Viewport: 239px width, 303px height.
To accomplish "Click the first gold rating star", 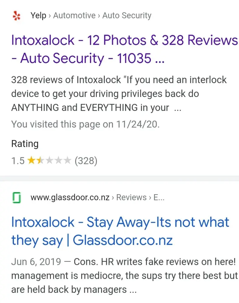I will pyautogui.click(x=31, y=160).
